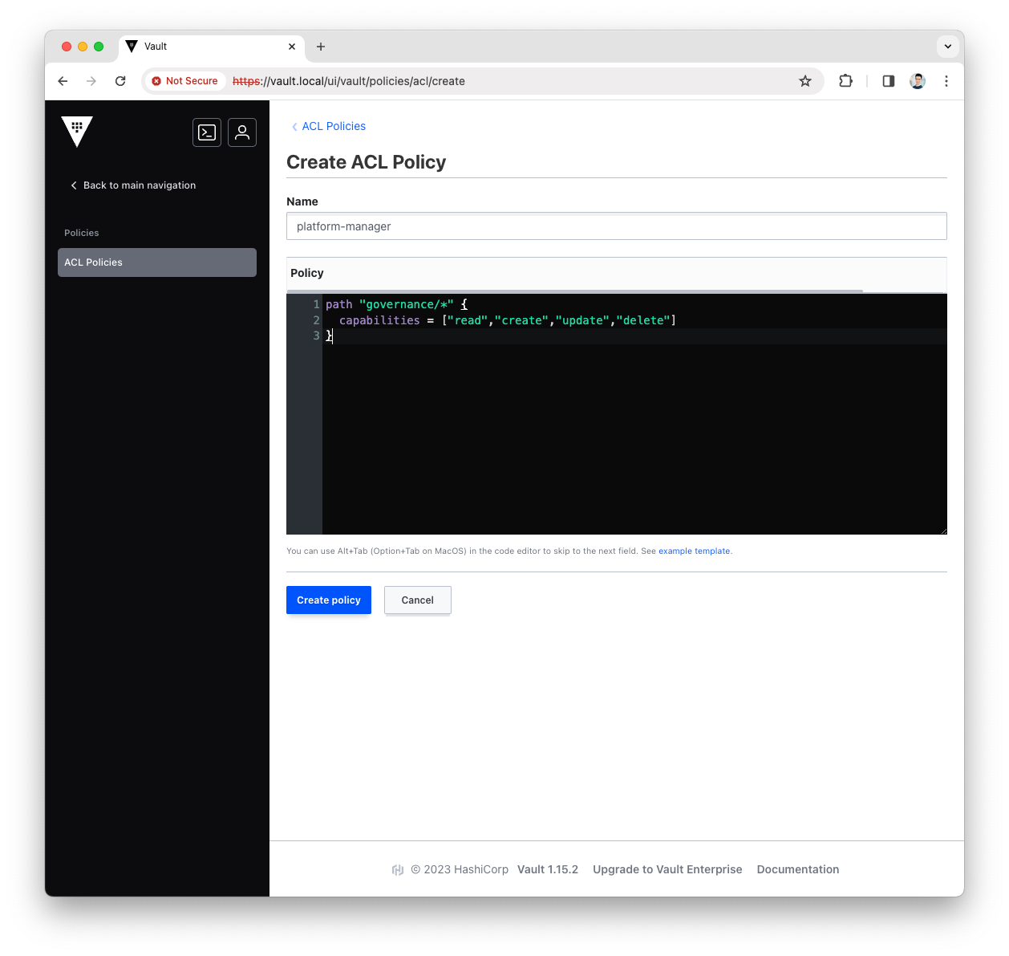Click the Create policy button

[x=328, y=600]
